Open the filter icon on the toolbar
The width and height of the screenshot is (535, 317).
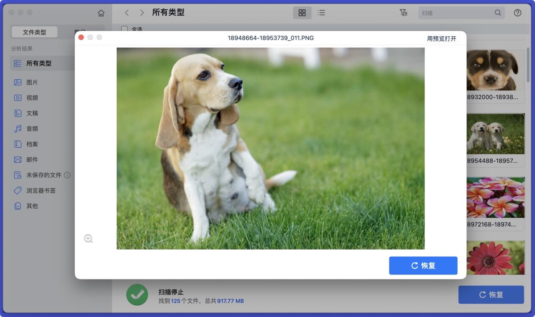(x=403, y=13)
